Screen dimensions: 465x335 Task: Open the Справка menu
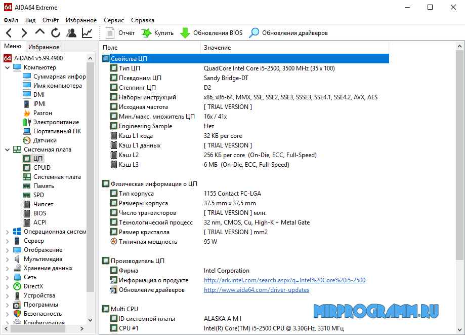143,20
